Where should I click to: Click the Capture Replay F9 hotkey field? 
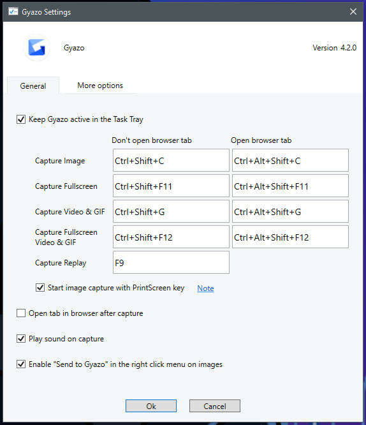(x=171, y=262)
